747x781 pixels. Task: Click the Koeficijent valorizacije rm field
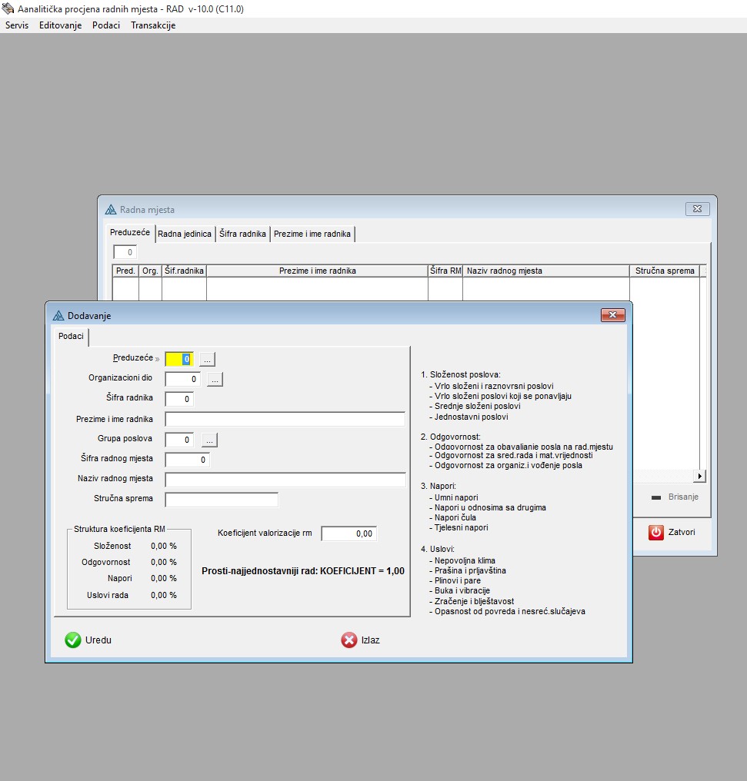(348, 533)
